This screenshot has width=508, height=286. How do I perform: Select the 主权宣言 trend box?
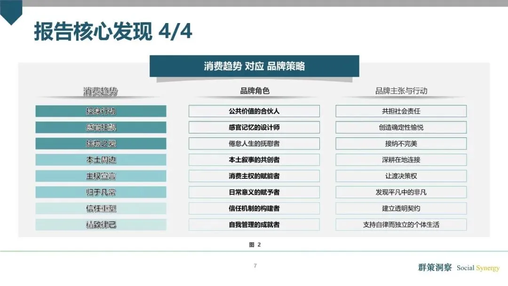click(x=101, y=176)
